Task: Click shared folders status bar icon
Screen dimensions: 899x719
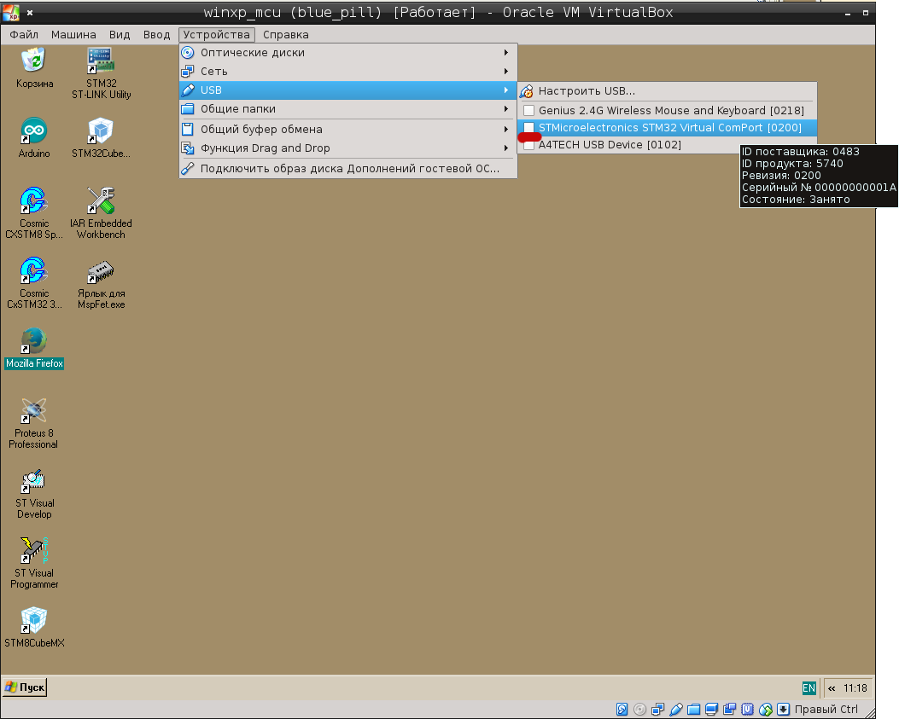Action: pyautogui.click(x=694, y=710)
